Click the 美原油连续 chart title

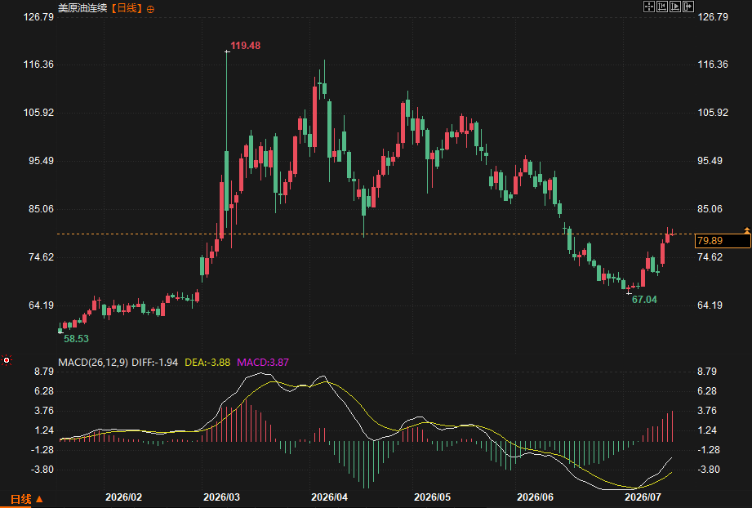(x=82, y=8)
